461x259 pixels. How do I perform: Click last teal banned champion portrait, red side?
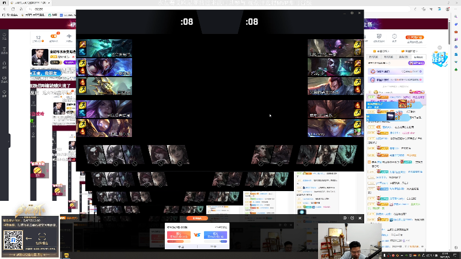[x=346, y=155]
